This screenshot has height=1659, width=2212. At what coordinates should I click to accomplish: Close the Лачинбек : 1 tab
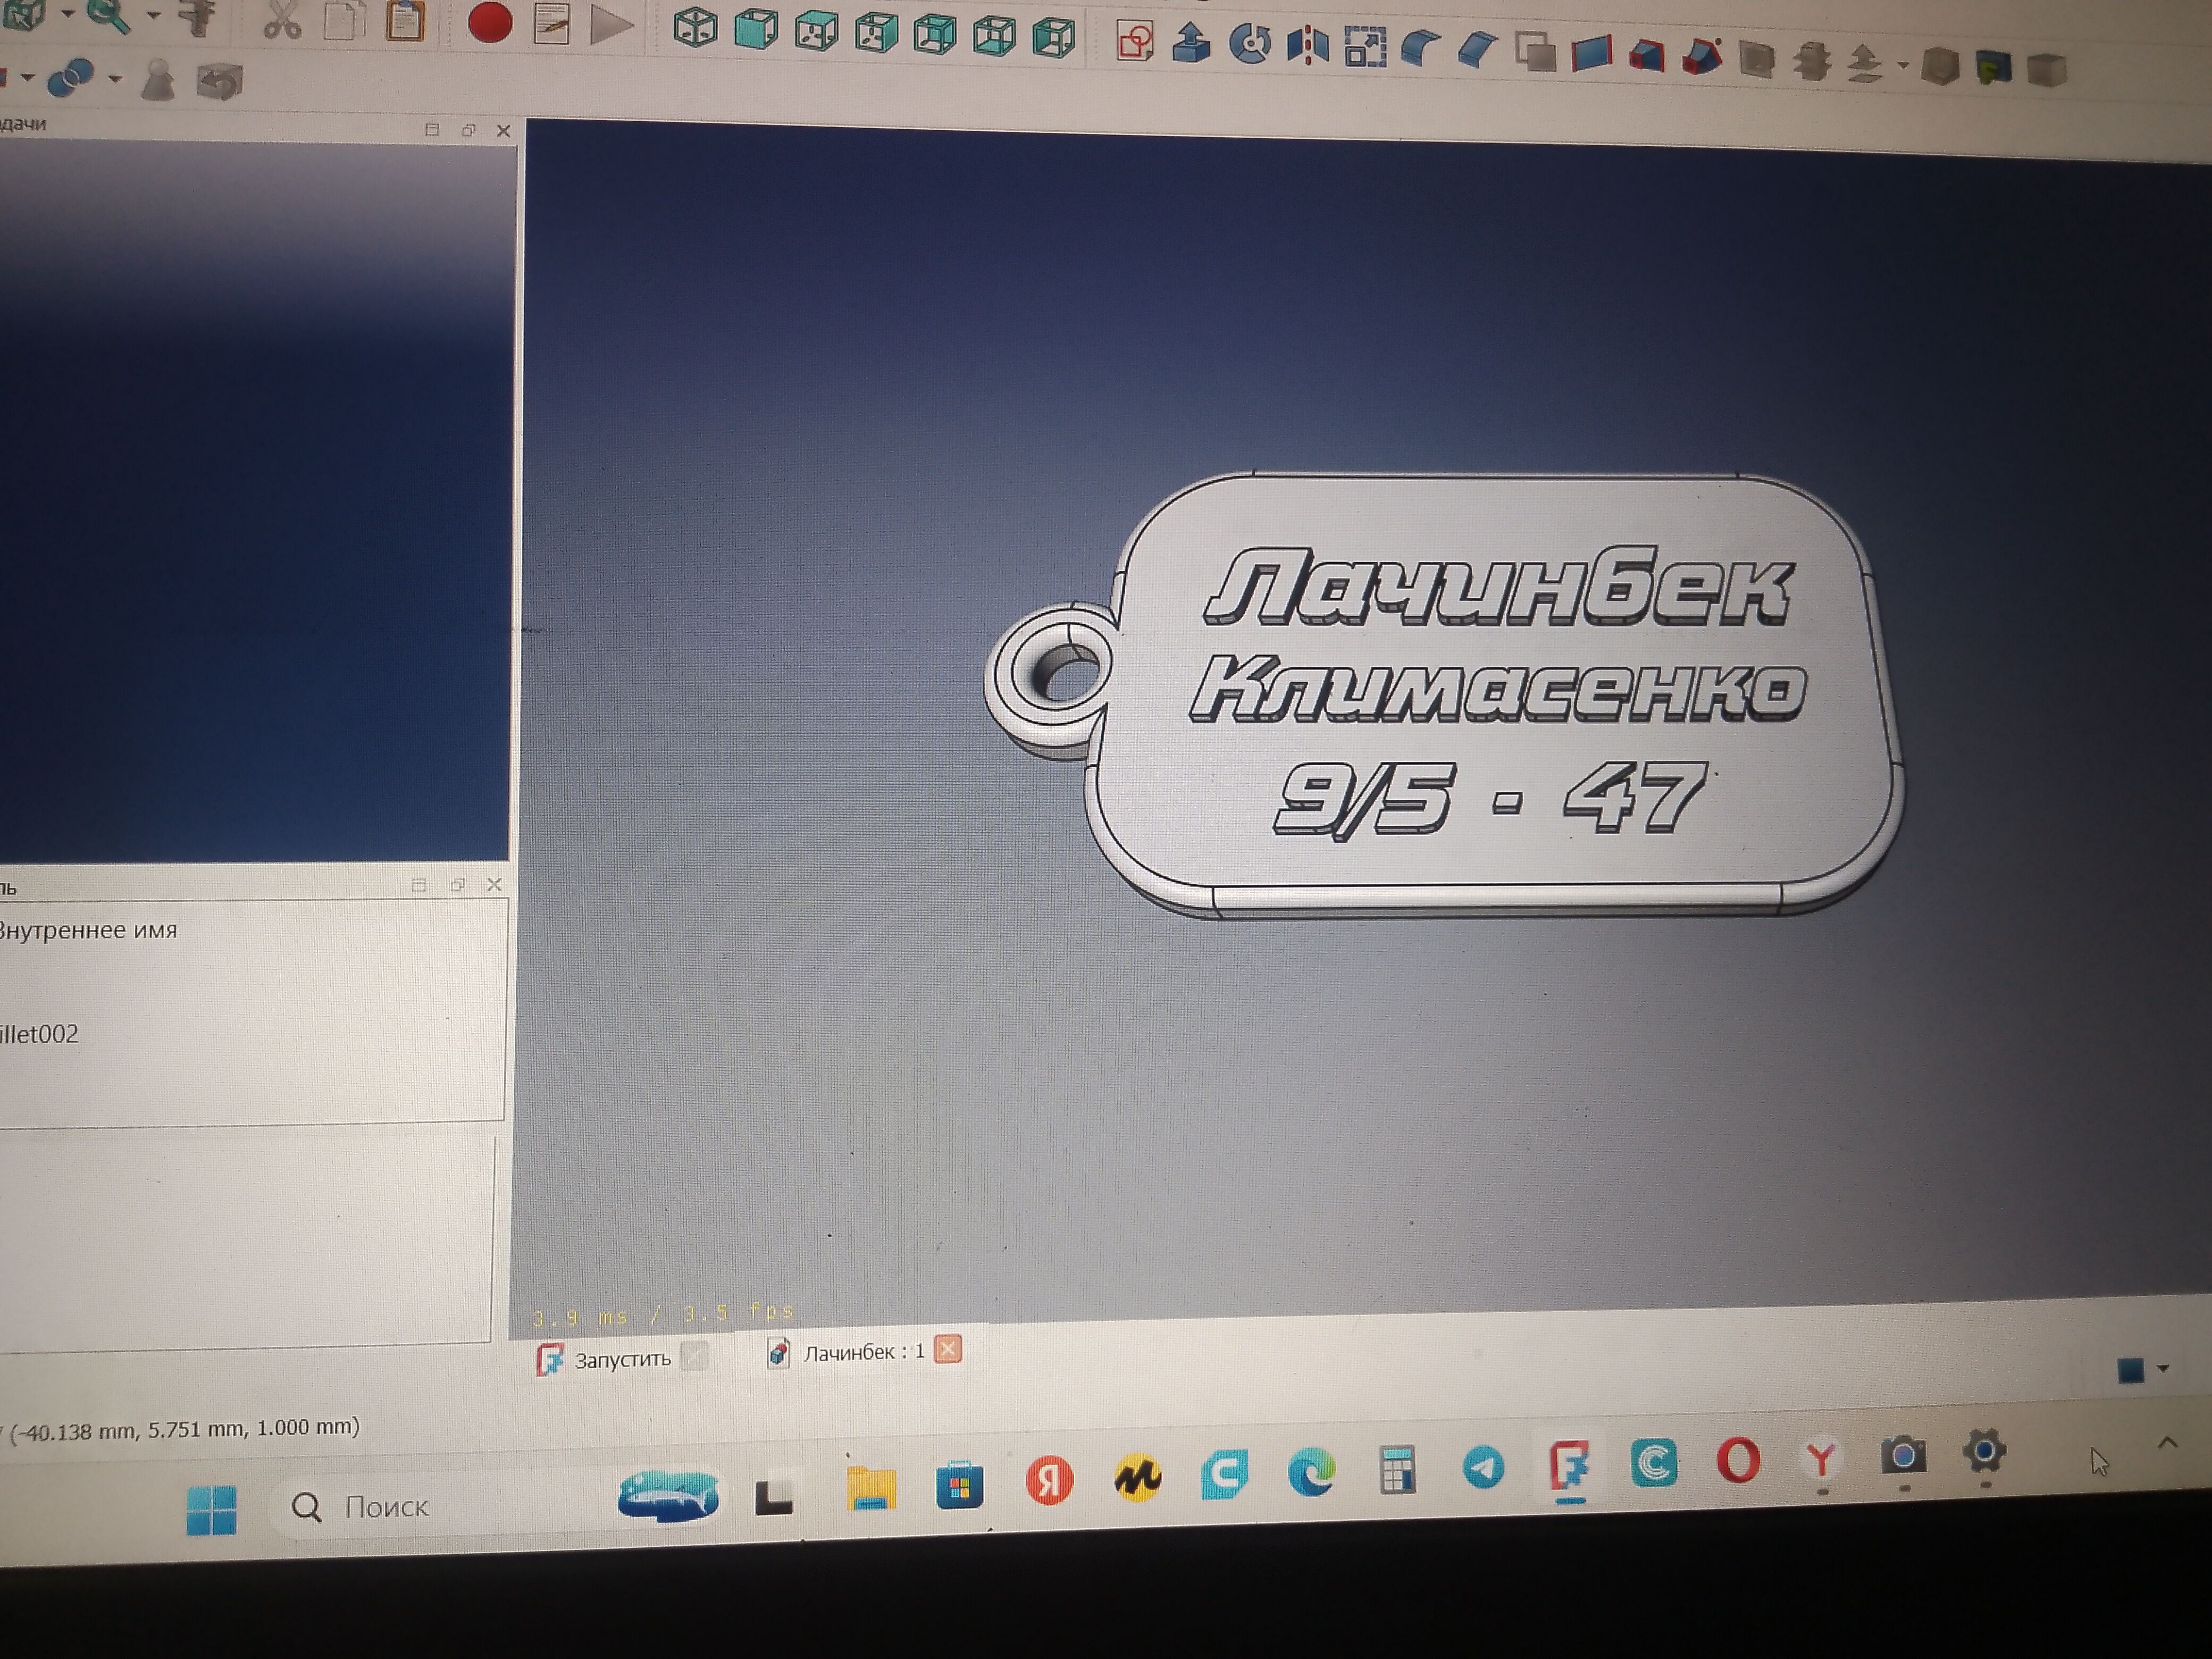pyautogui.click(x=948, y=1350)
